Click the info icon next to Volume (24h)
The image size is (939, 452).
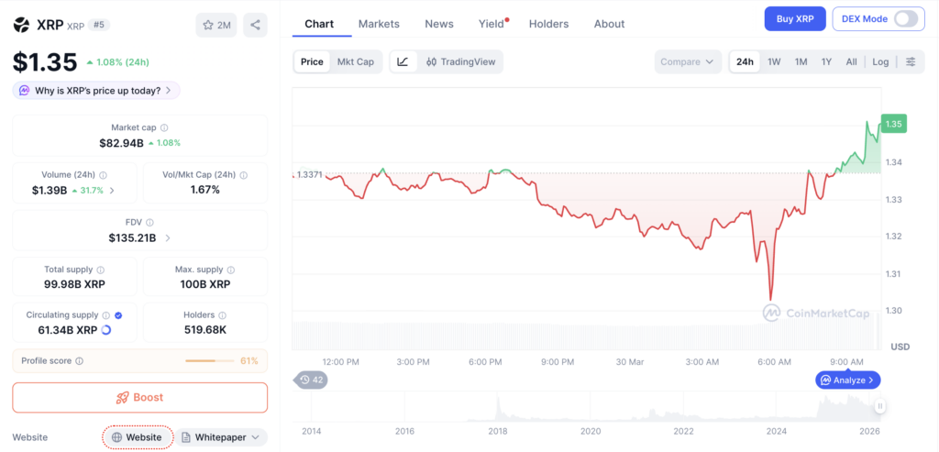[103, 175]
